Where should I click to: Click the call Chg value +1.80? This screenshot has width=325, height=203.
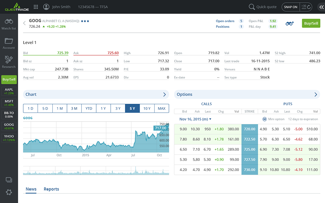(219, 129)
